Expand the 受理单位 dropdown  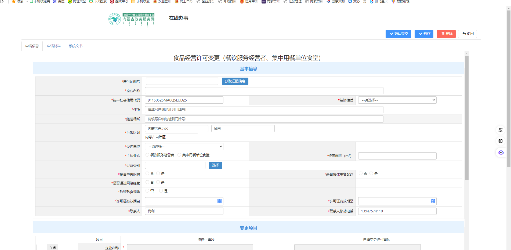(184, 146)
